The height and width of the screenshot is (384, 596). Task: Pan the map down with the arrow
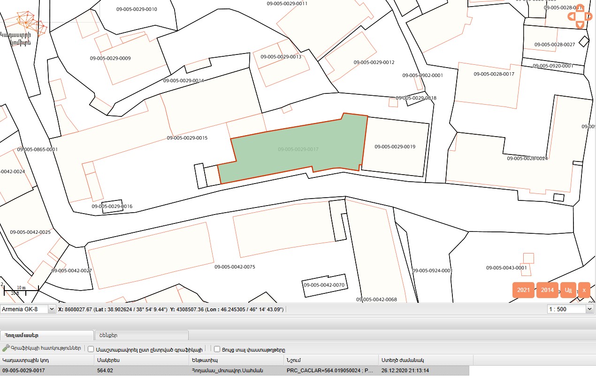point(580,25)
